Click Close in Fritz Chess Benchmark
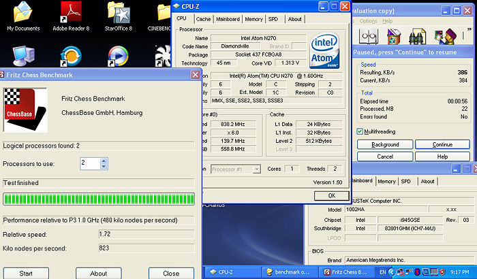 coord(171,273)
